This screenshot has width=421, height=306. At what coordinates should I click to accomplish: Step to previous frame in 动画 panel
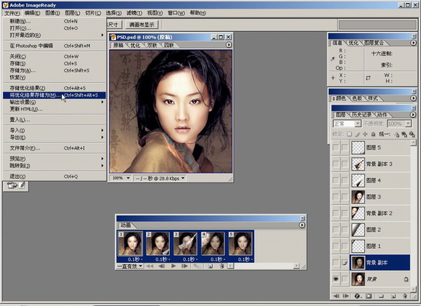(x=162, y=266)
